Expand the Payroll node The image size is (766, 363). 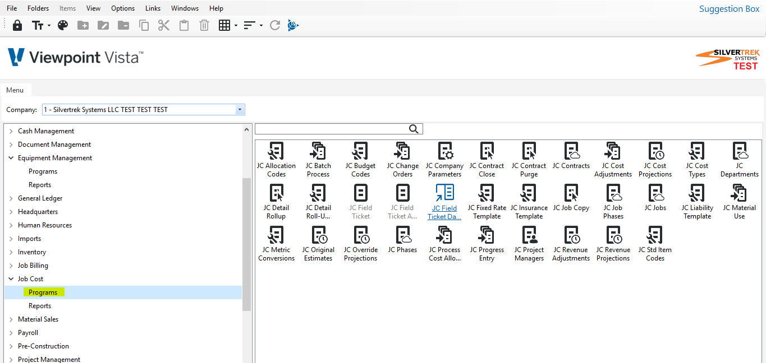click(11, 333)
